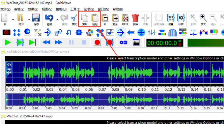Screen dimensions: 224x124
Task: Click the U-turn arrow effect icon
Action: pos(69,32)
